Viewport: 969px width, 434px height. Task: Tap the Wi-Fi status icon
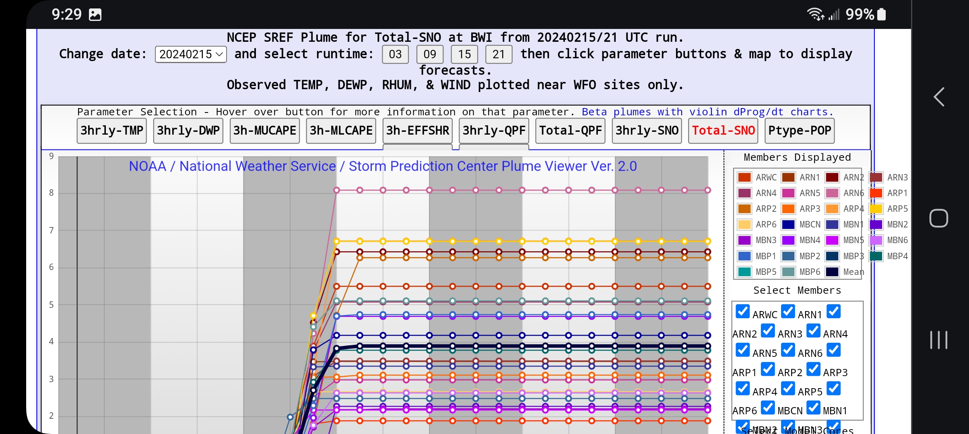tap(815, 14)
